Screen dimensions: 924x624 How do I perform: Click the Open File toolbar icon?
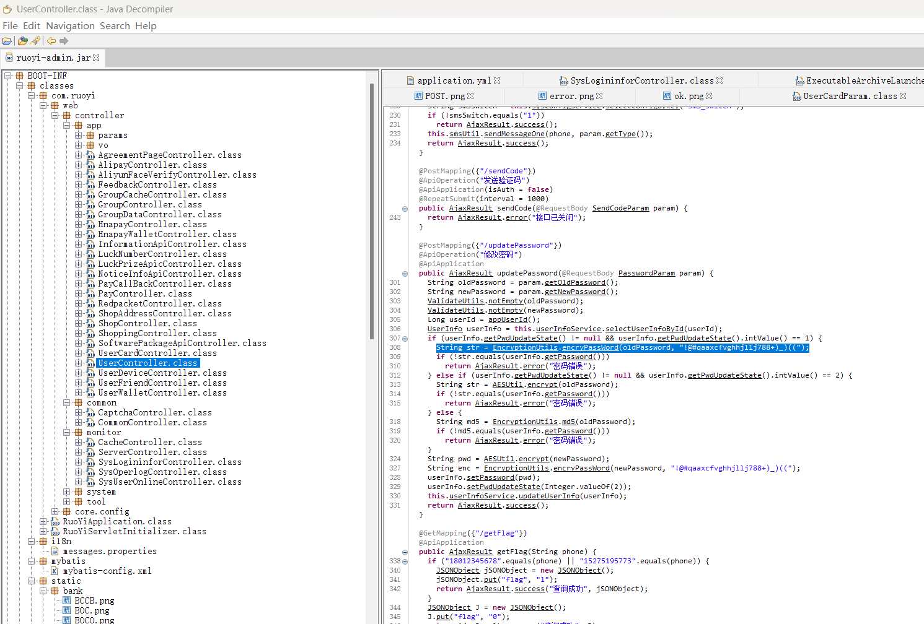click(x=7, y=41)
